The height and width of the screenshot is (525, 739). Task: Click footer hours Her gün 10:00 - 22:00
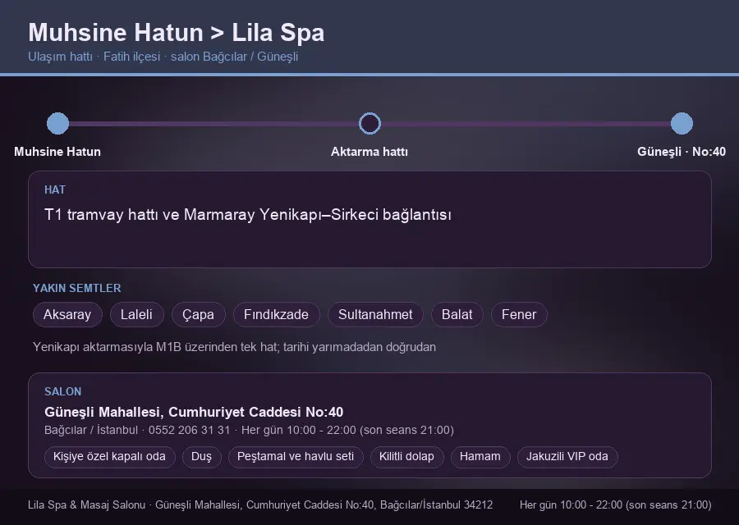(616, 504)
